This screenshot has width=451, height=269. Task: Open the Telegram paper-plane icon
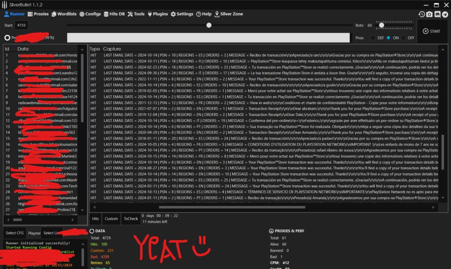[x=445, y=14]
